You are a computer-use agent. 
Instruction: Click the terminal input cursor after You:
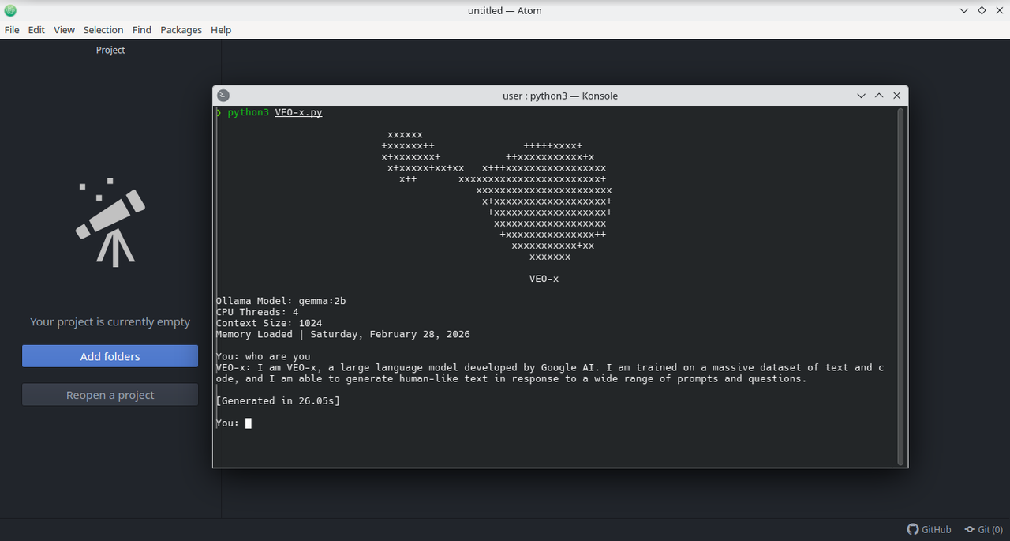248,423
